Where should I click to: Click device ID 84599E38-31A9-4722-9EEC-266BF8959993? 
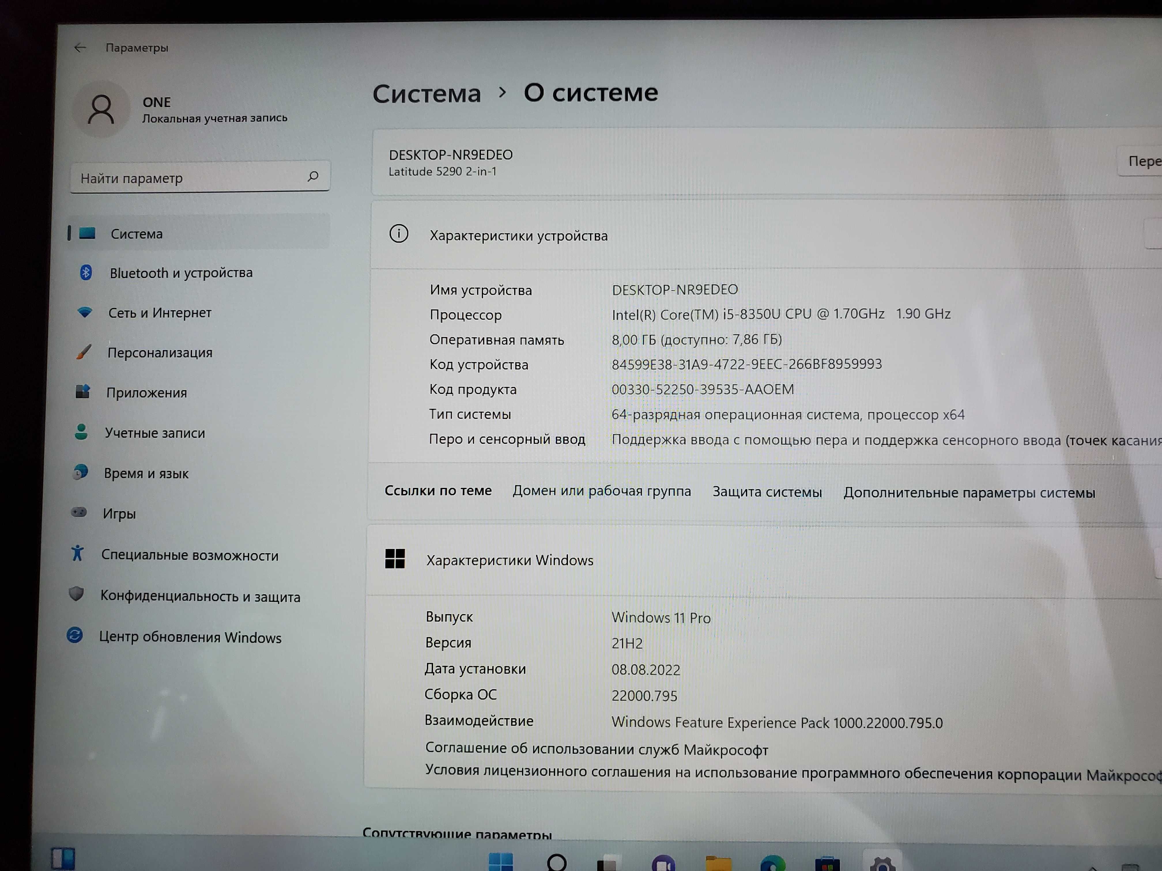click(746, 364)
